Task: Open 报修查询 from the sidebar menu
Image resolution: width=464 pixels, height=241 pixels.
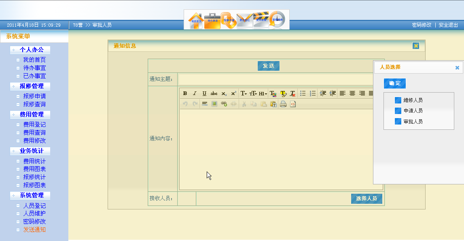Action: point(35,104)
